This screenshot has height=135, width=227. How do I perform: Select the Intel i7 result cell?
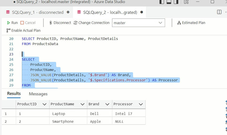click(129, 114)
